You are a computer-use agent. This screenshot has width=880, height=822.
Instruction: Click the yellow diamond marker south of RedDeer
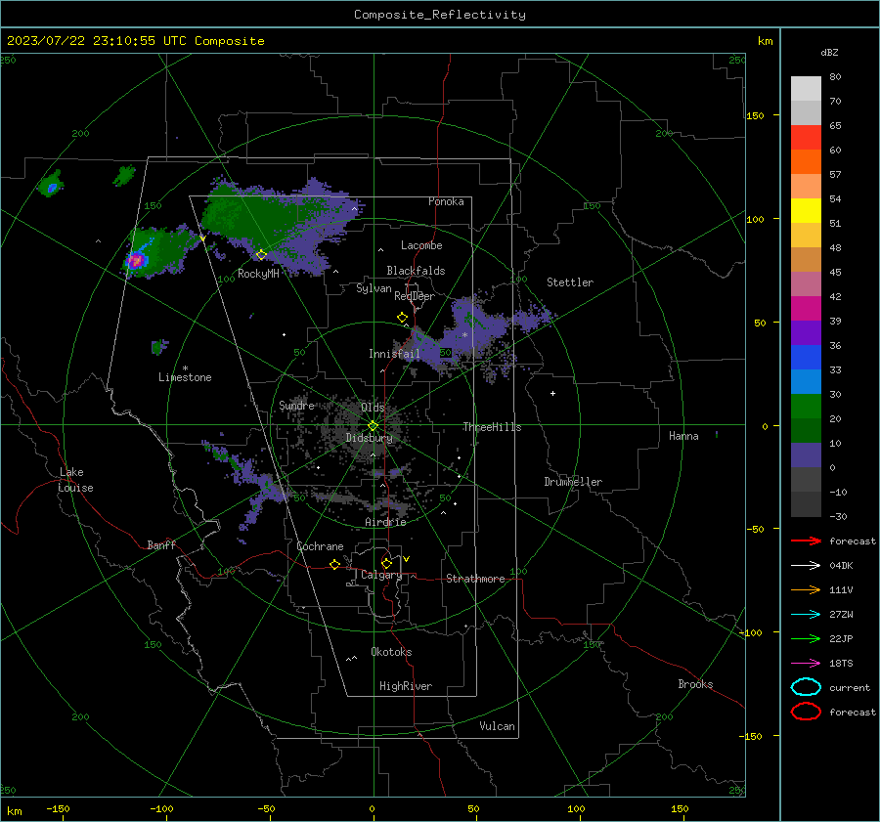pyautogui.click(x=402, y=318)
